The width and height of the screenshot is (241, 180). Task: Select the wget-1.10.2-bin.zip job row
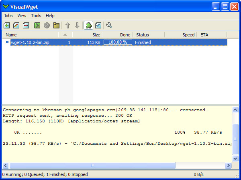pyautogui.click(x=118, y=42)
